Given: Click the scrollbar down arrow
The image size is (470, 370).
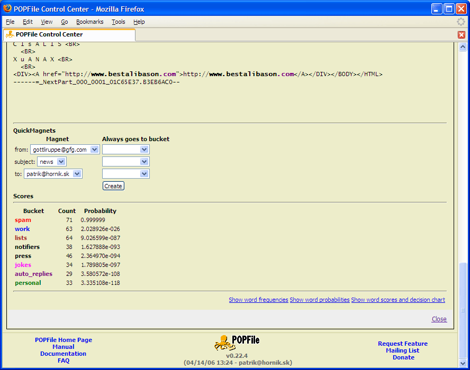Looking at the screenshot, I should 463,363.
